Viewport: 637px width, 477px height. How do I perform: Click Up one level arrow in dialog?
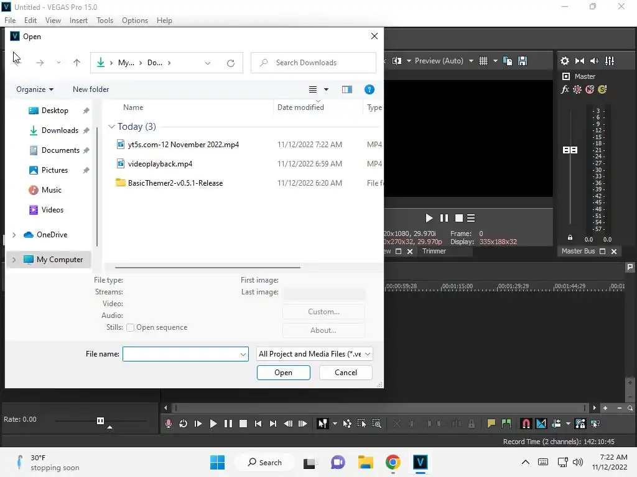click(77, 63)
